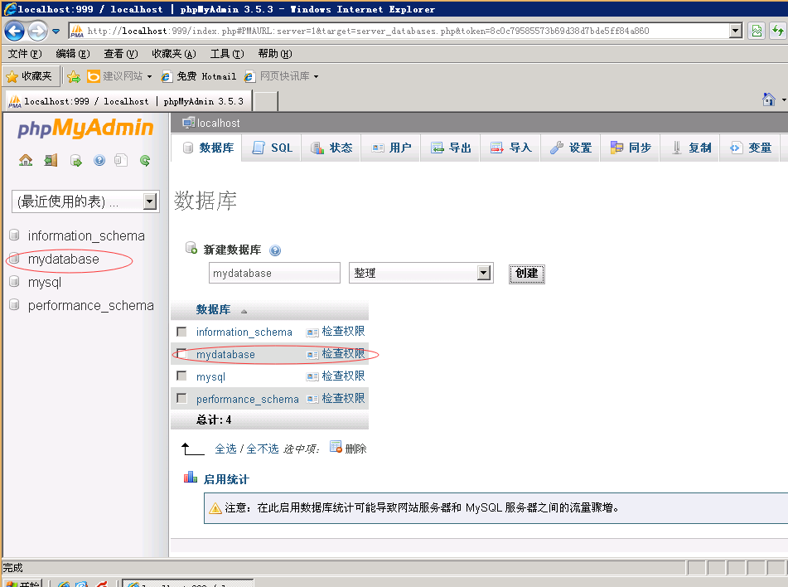Open the SQL documentation page icon in sidebar

[x=121, y=161]
